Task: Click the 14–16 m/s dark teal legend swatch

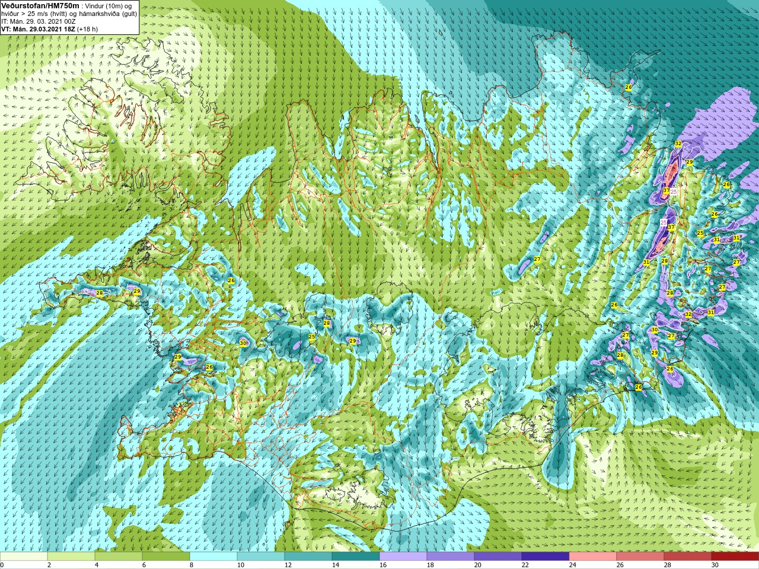Action: [x=356, y=557]
